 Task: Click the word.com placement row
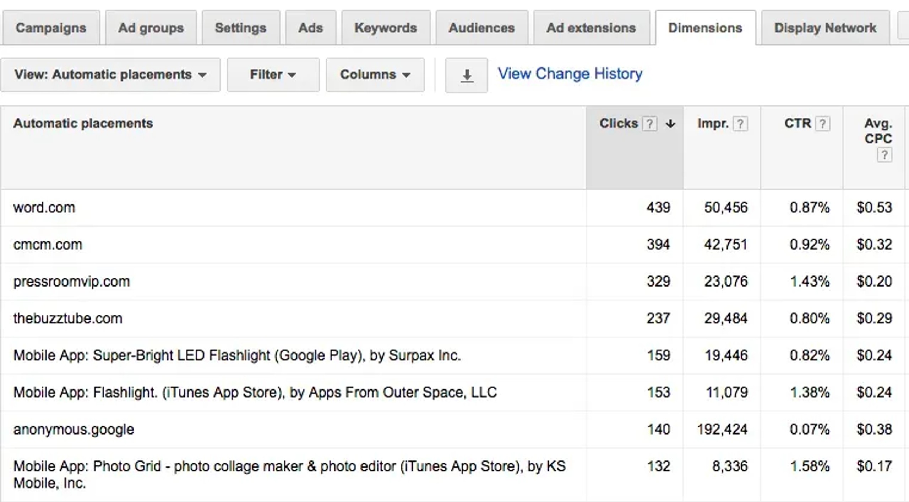[44, 208]
